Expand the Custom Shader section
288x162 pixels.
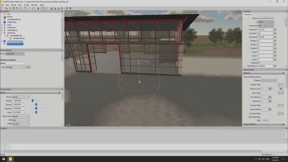point(283,124)
